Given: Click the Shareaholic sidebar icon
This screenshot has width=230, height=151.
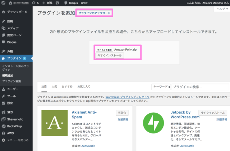Looking at the screenshot, I should [4, 119].
